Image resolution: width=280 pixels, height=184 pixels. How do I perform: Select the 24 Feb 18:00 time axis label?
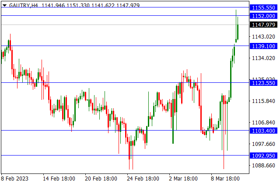143,178
